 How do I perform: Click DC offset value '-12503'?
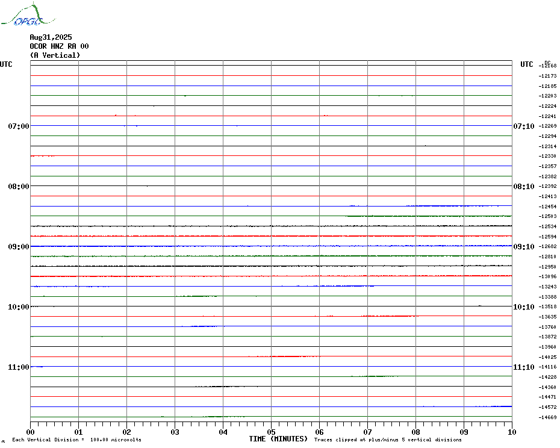point(547,217)
